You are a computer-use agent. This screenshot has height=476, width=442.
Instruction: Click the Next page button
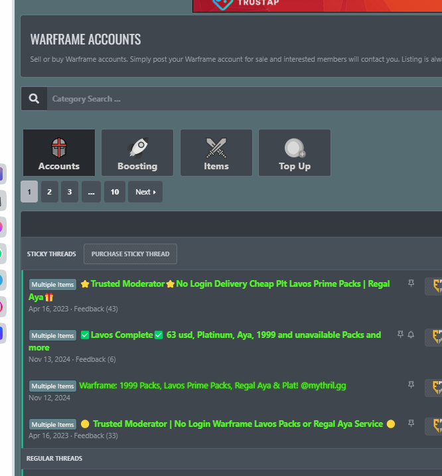145,192
